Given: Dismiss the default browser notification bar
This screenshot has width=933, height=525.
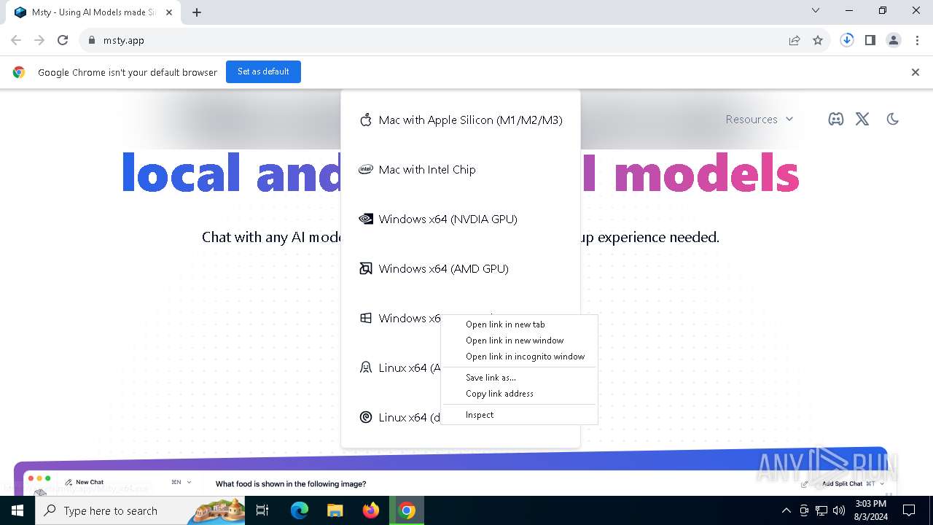Looking at the screenshot, I should (x=915, y=72).
